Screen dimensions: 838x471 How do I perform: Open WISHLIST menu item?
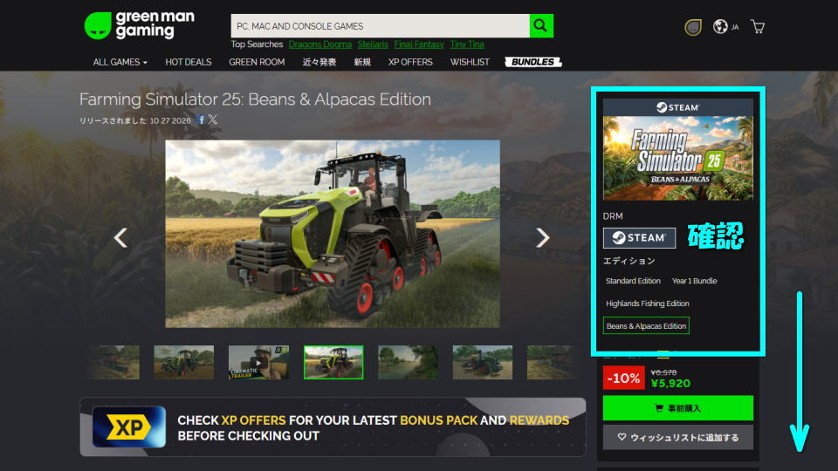(x=470, y=62)
